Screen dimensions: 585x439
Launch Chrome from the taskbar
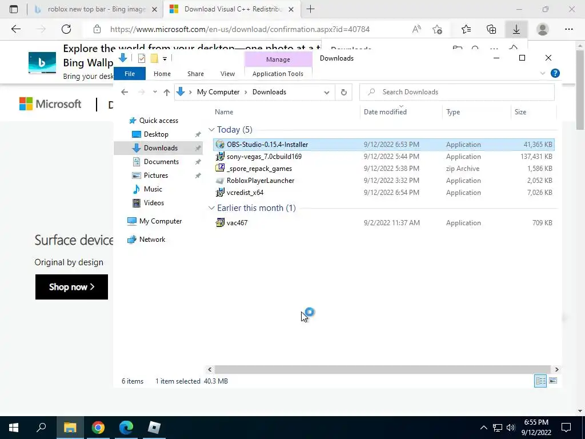(98, 428)
